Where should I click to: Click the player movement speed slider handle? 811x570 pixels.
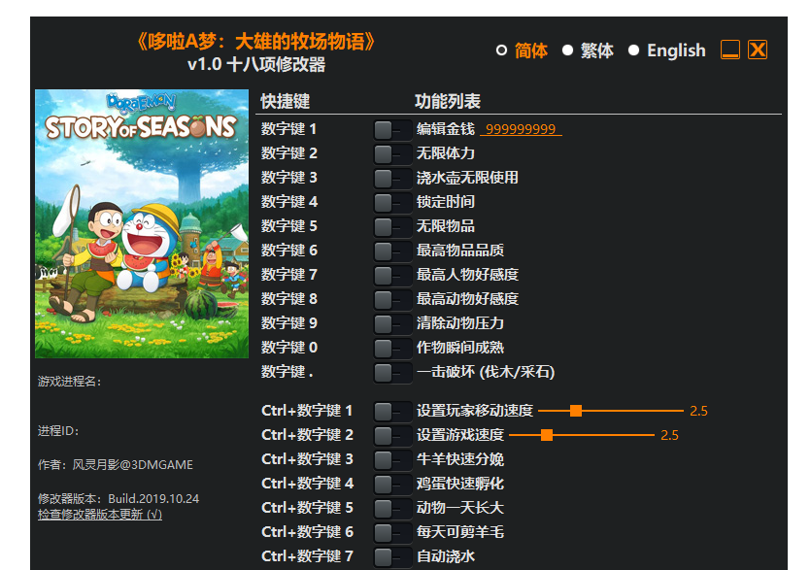click(576, 411)
